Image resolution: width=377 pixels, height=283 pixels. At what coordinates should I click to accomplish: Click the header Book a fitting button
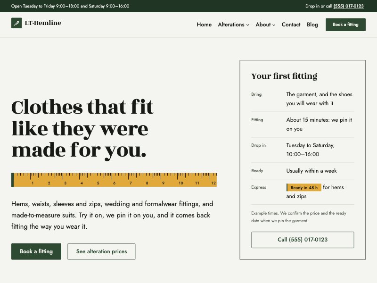(345, 25)
